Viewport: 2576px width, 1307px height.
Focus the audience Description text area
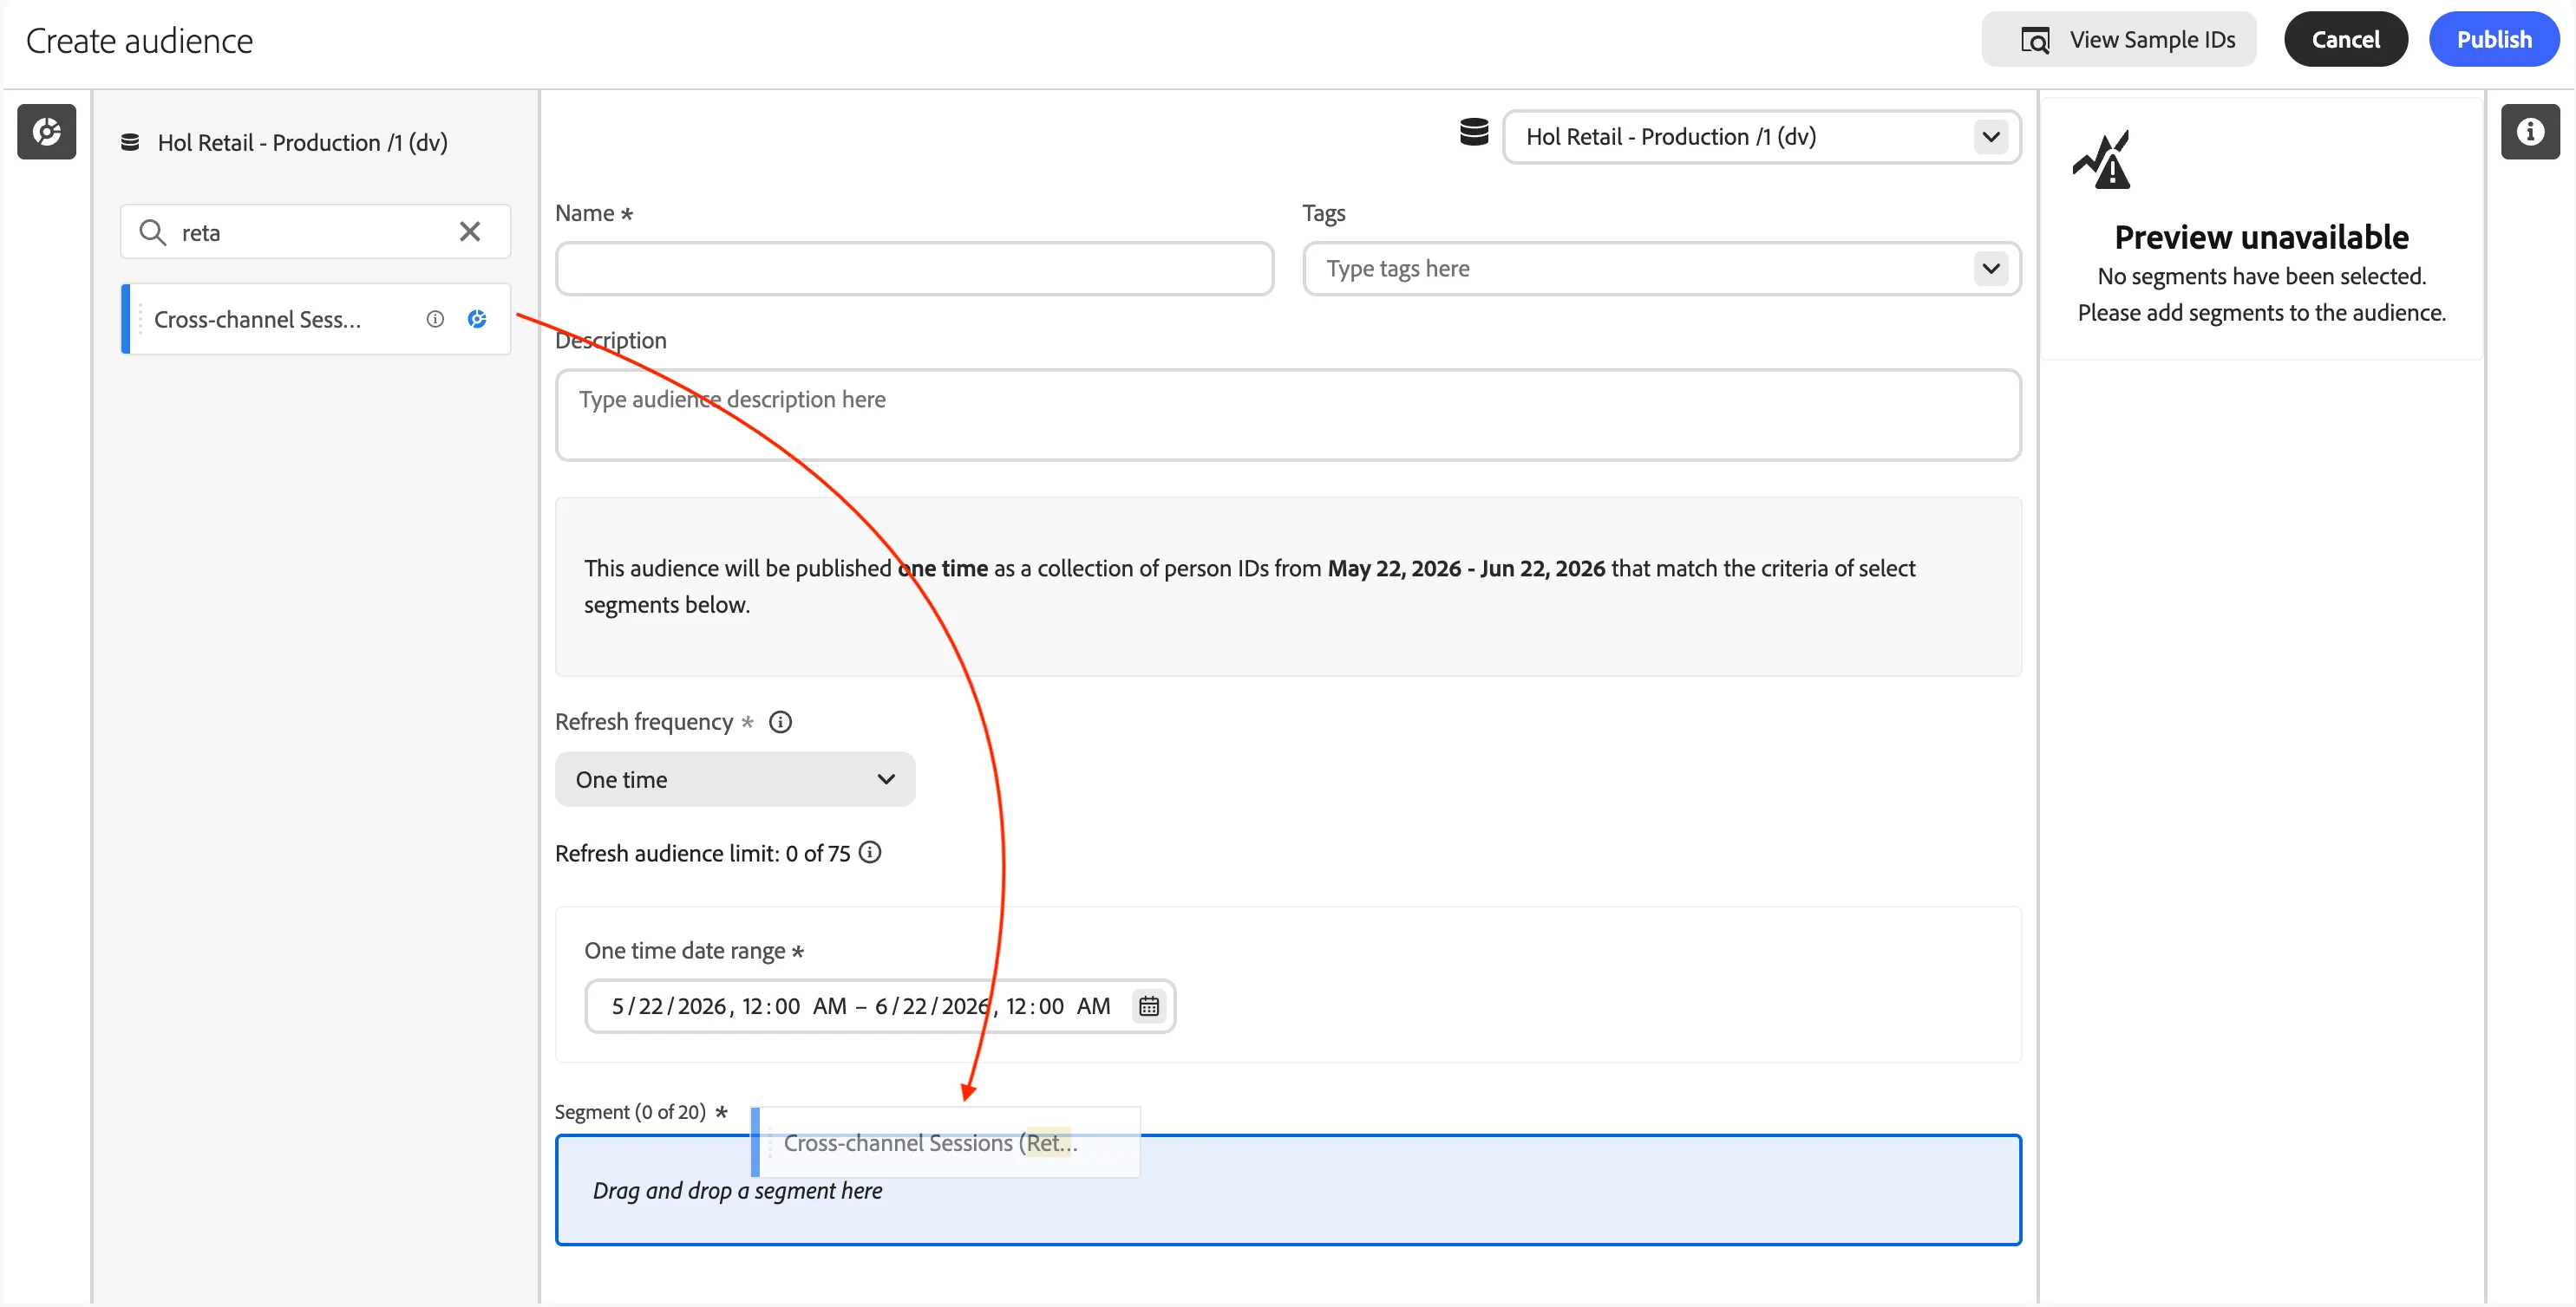coord(1288,414)
